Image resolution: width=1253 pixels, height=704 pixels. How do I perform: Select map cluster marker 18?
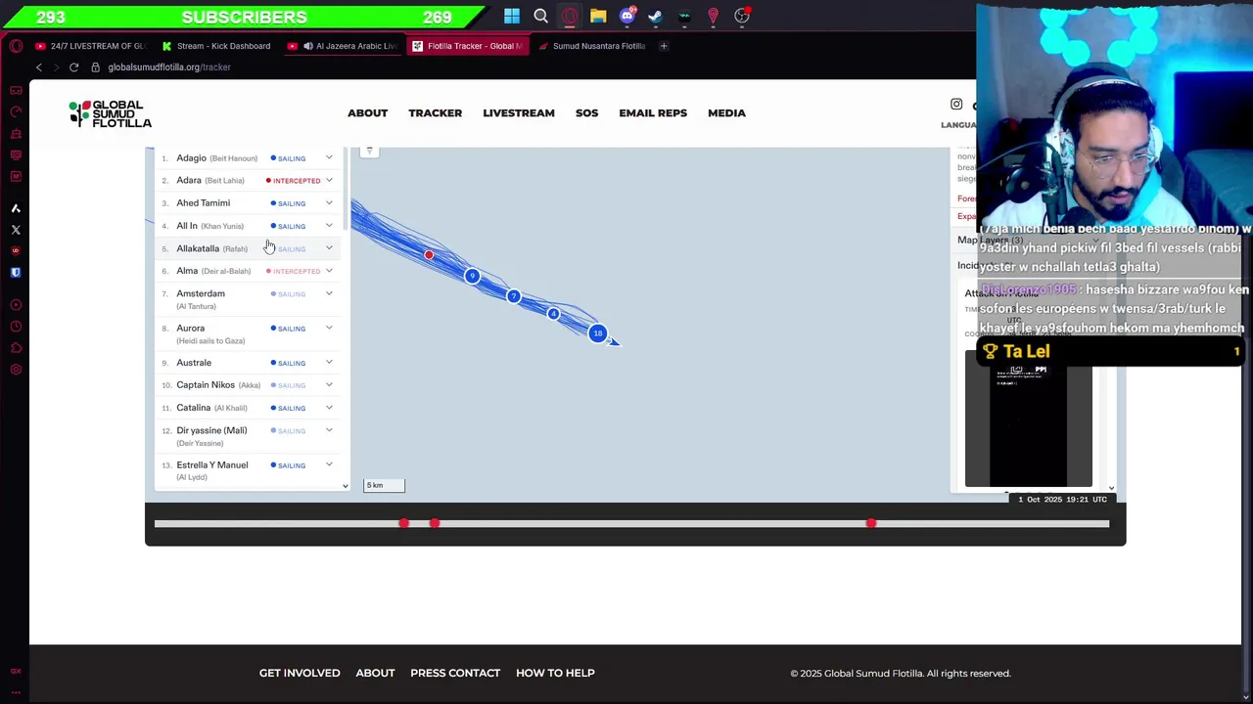click(x=597, y=333)
